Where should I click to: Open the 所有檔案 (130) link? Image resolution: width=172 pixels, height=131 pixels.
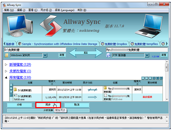20,78
